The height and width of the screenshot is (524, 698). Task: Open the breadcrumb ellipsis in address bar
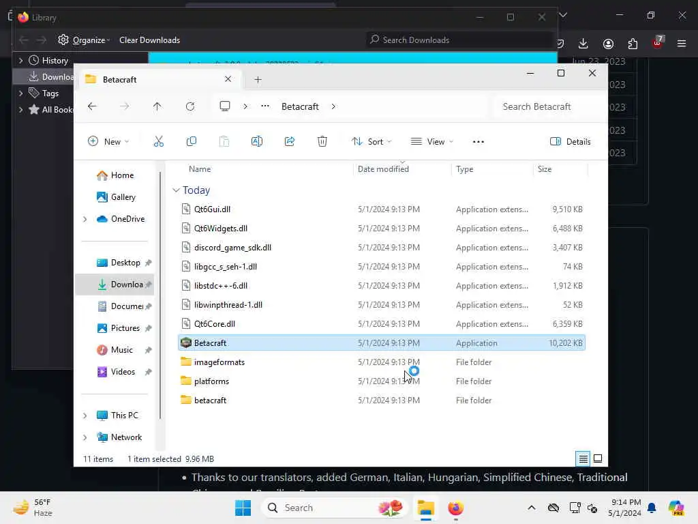(x=265, y=106)
